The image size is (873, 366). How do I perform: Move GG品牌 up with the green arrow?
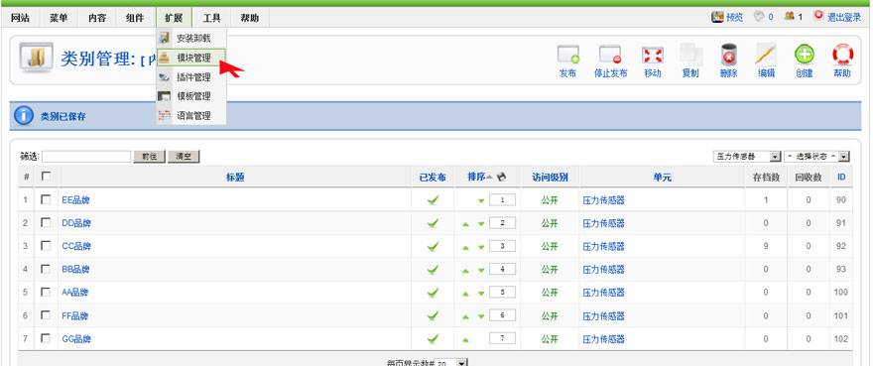tap(465, 340)
